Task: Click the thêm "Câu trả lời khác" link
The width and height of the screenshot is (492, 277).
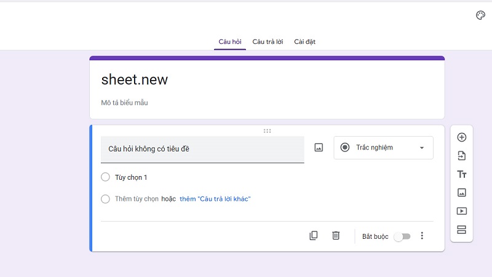Action: tap(215, 199)
